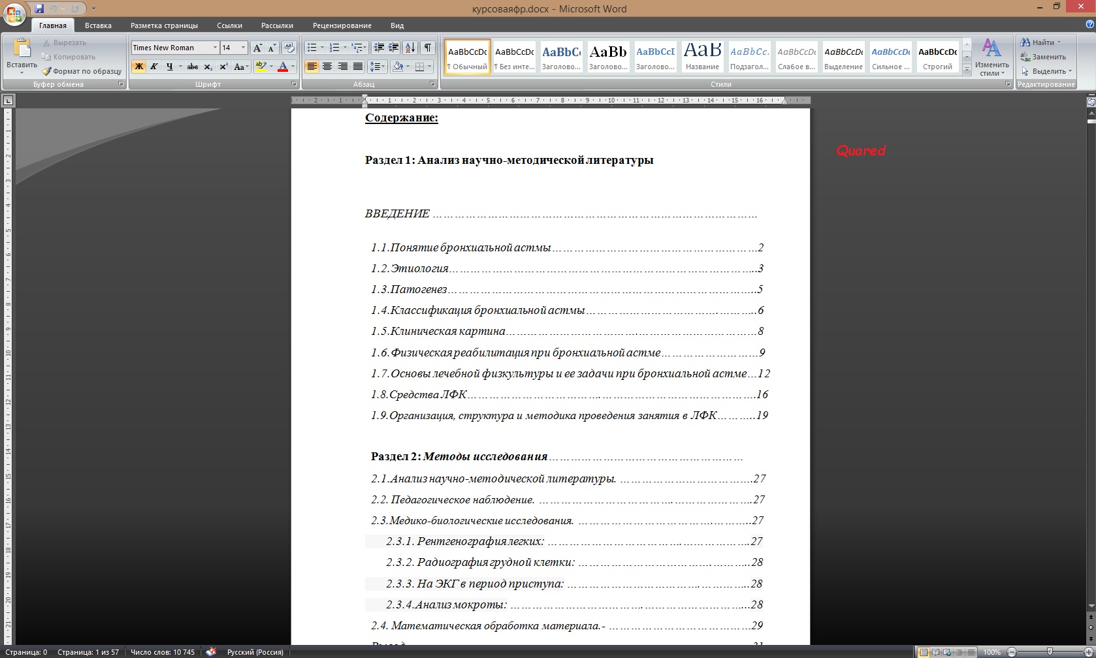Click the tab selector at ruler corner
Screen dimensions: 1096x658
tap(8, 101)
